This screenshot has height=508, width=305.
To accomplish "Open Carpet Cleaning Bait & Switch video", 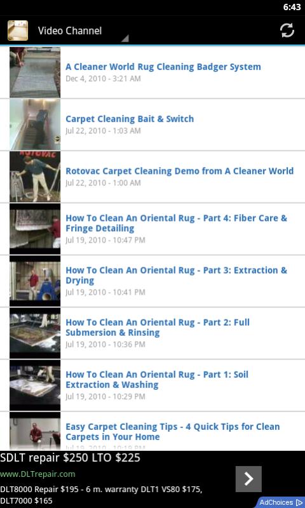I will tap(152, 124).
